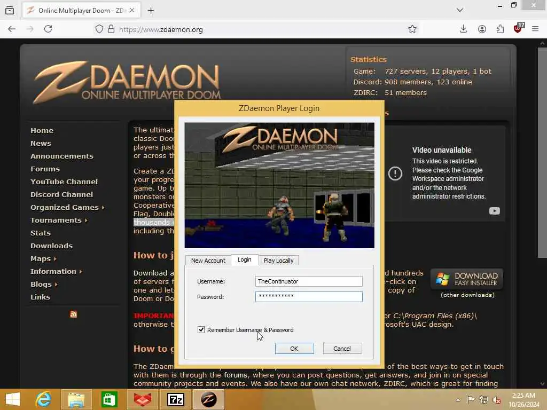Go to Announcements page

tap(62, 156)
